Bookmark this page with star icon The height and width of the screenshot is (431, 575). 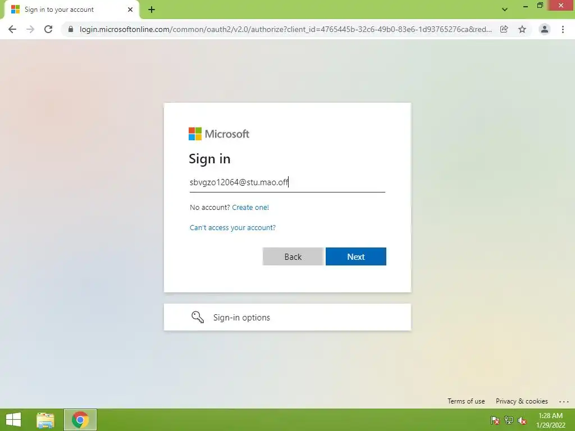(x=522, y=29)
